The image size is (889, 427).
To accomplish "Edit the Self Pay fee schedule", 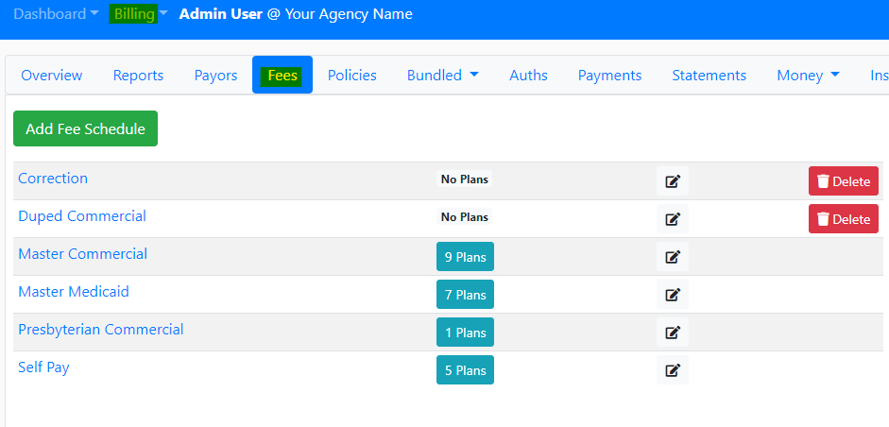I will click(673, 370).
